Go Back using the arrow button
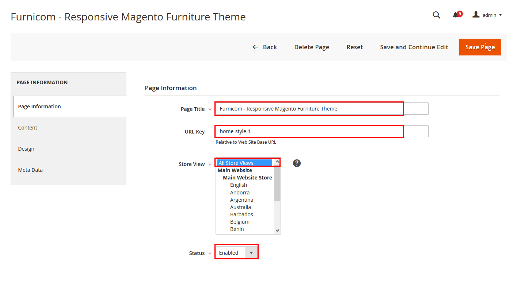This screenshot has width=514, height=290. (x=264, y=47)
